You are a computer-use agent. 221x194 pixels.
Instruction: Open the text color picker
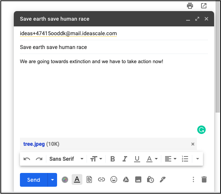click(152, 159)
